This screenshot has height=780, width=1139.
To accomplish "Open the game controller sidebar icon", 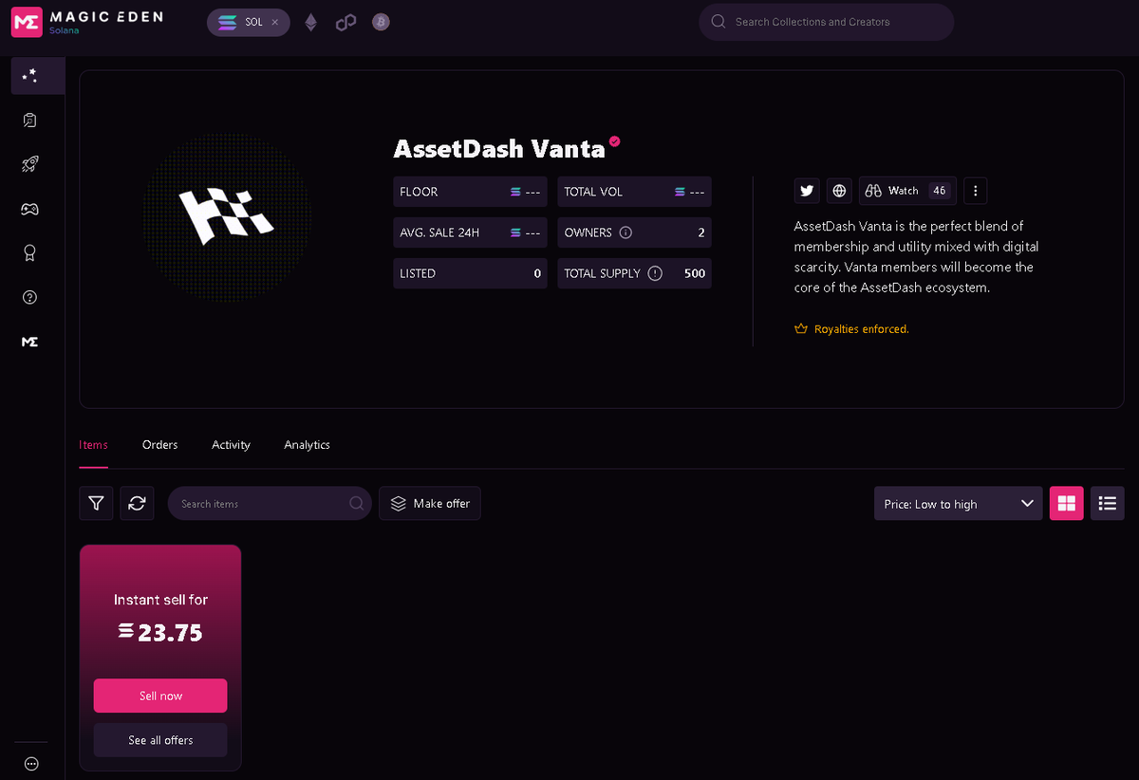I will 30,209.
